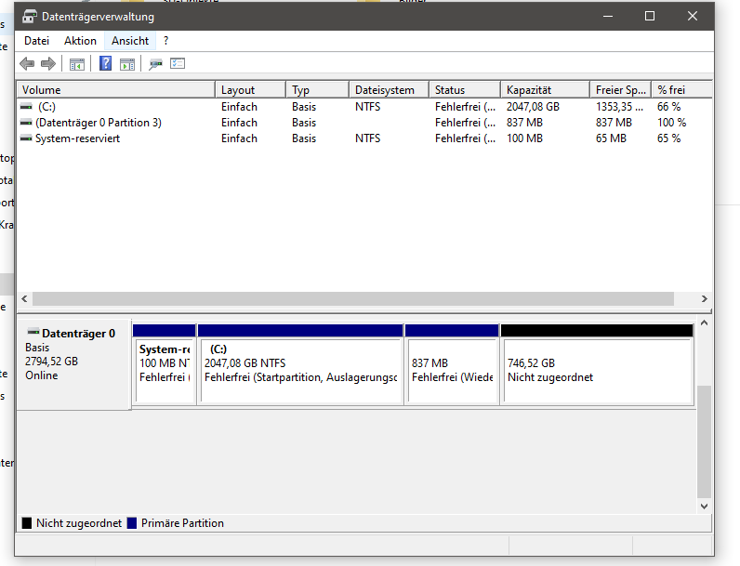Click the 2047,08 GB capacity cell
This screenshot has height=566, width=740.
pos(533,107)
